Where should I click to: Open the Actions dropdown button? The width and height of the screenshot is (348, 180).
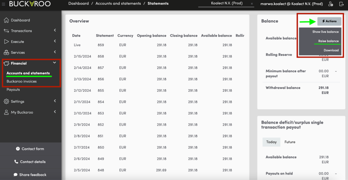tap(329, 21)
